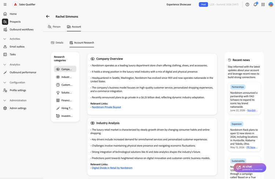
Task: Collapse the Configuration section chevron
Action: 5,83
